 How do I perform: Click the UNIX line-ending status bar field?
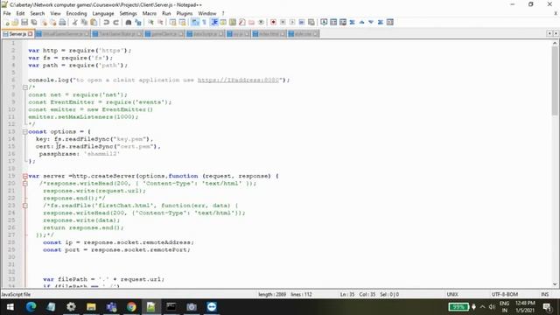pos(452,294)
